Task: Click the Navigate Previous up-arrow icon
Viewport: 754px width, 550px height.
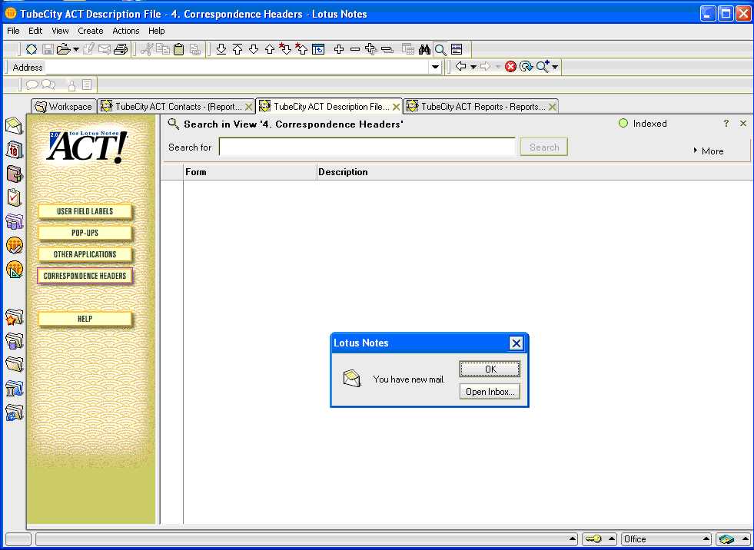Action: pyautogui.click(x=270, y=49)
